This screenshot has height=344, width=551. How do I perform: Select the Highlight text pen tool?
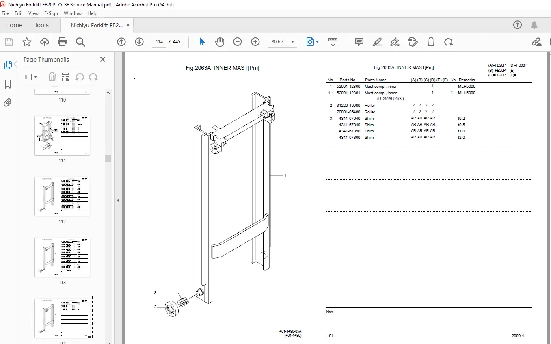point(377,42)
